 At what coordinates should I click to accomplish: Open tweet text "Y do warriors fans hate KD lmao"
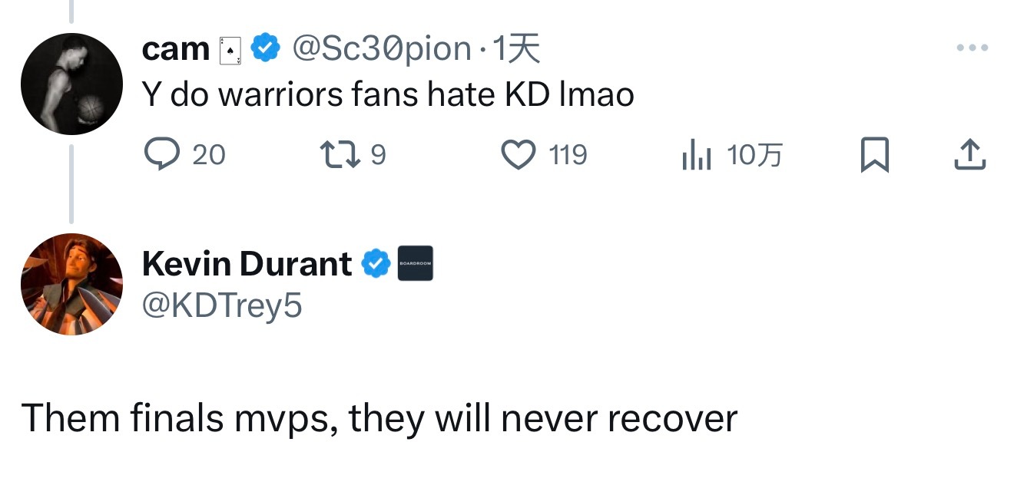[x=388, y=94]
